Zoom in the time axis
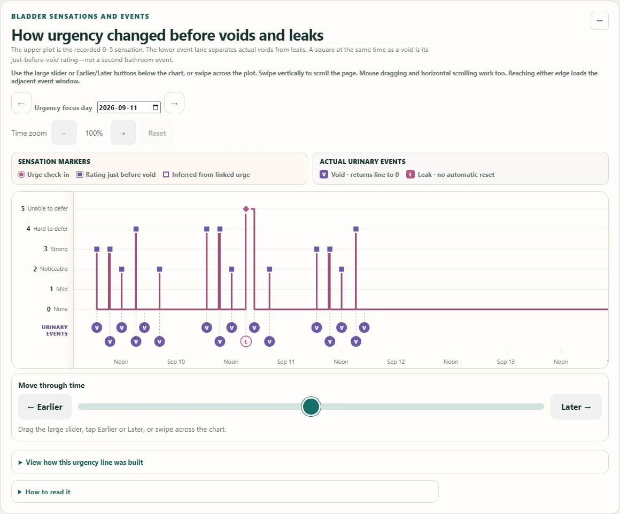This screenshot has height=514, width=620. coord(123,133)
